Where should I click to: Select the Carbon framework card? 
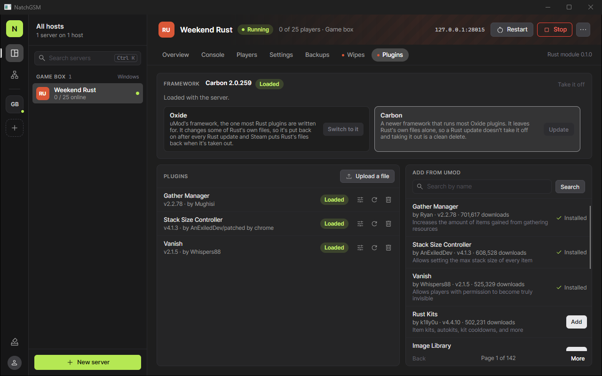click(477, 129)
